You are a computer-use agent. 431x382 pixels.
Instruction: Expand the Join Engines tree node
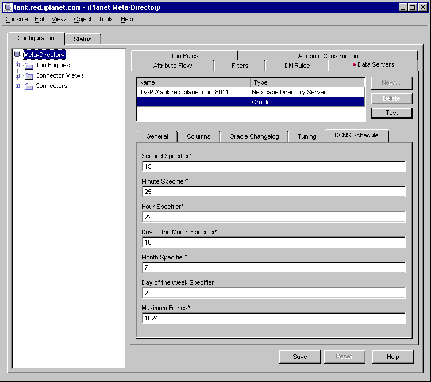pyautogui.click(x=18, y=65)
